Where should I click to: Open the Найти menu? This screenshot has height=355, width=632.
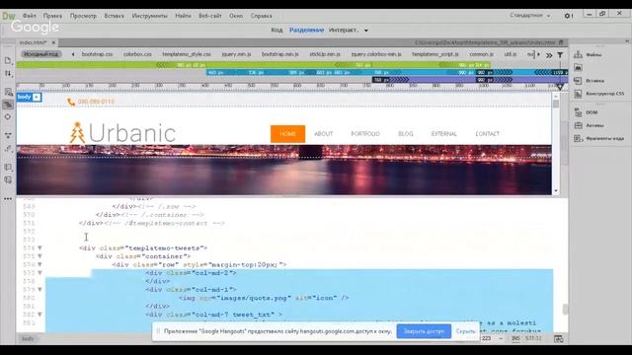click(183, 16)
